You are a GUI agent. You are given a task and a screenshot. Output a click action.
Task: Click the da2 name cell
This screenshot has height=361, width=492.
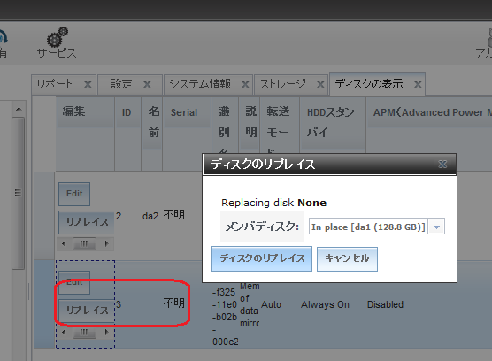(x=150, y=216)
